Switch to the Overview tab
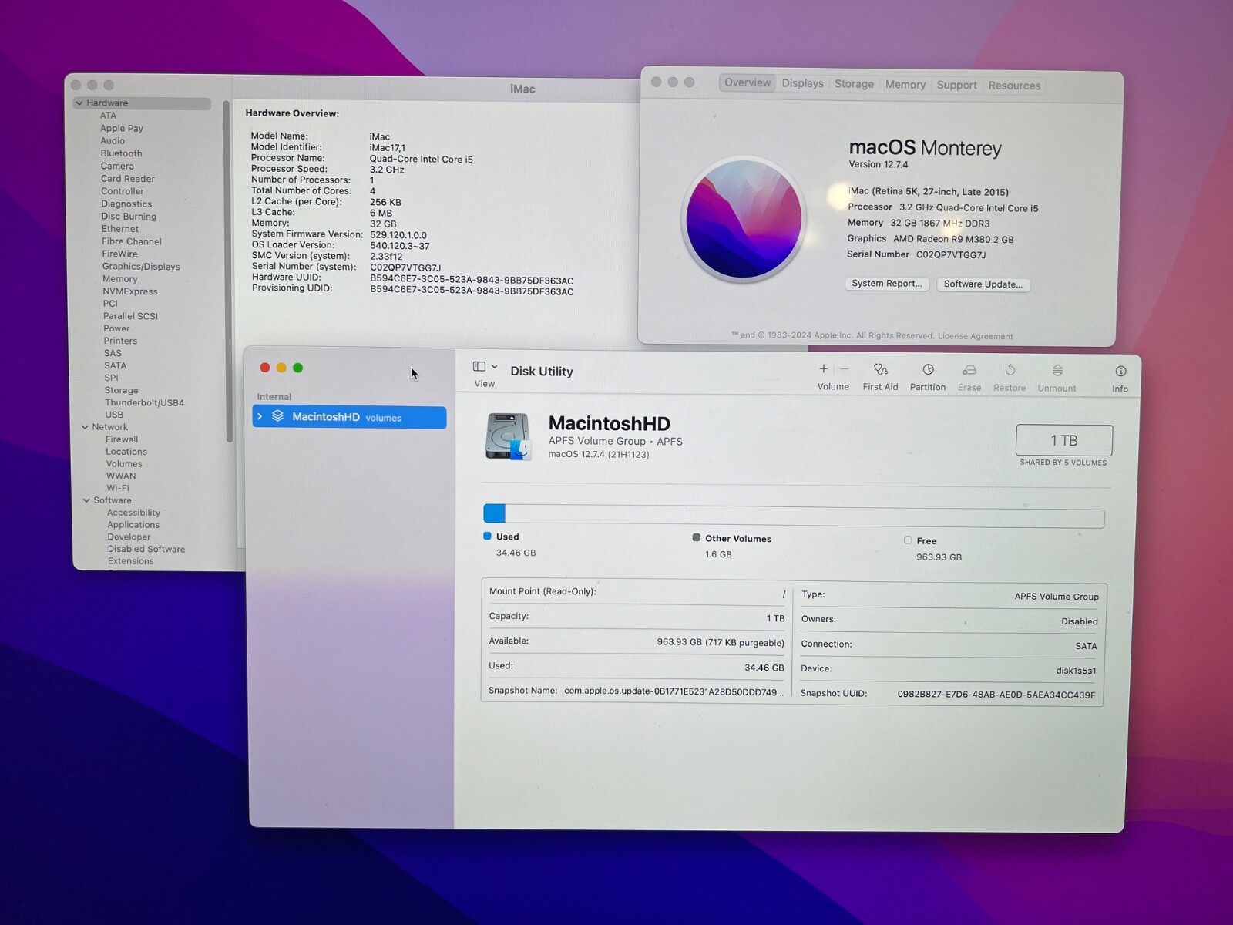Viewport: 1233px width, 925px height. tap(748, 82)
